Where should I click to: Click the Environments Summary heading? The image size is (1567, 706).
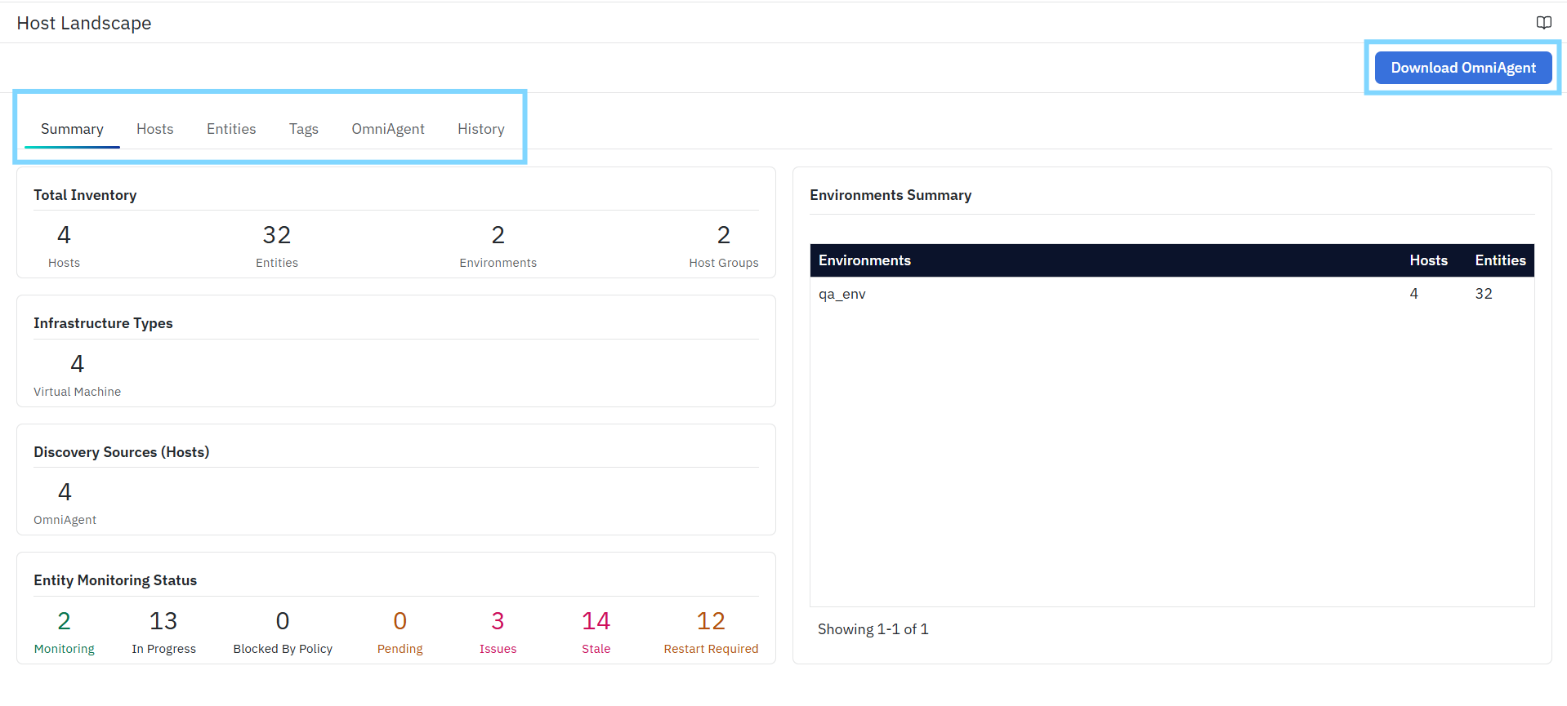point(891,195)
